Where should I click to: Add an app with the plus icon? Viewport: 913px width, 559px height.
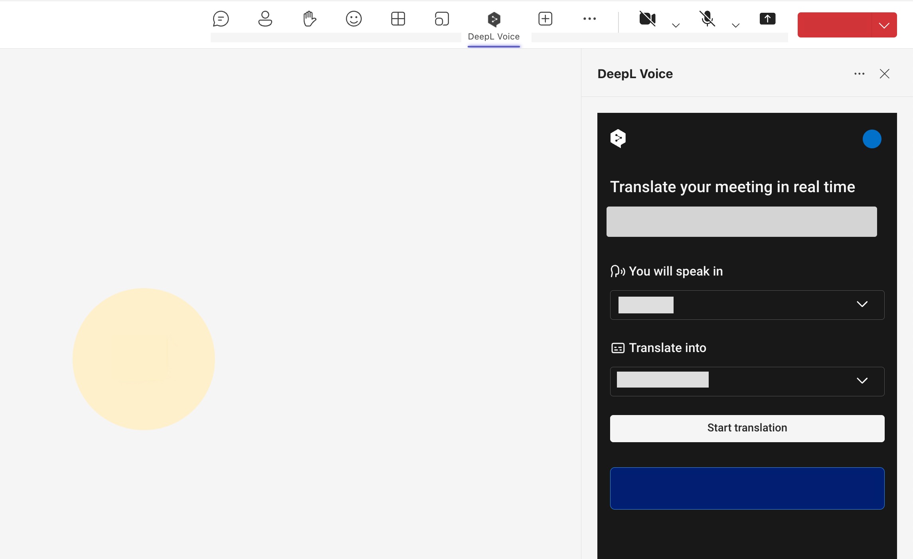click(x=545, y=18)
